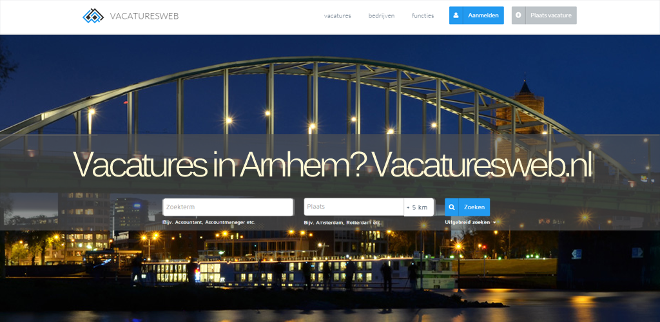
Task: Click the Vacaturesweb diamond logo icon
Action: click(93, 15)
